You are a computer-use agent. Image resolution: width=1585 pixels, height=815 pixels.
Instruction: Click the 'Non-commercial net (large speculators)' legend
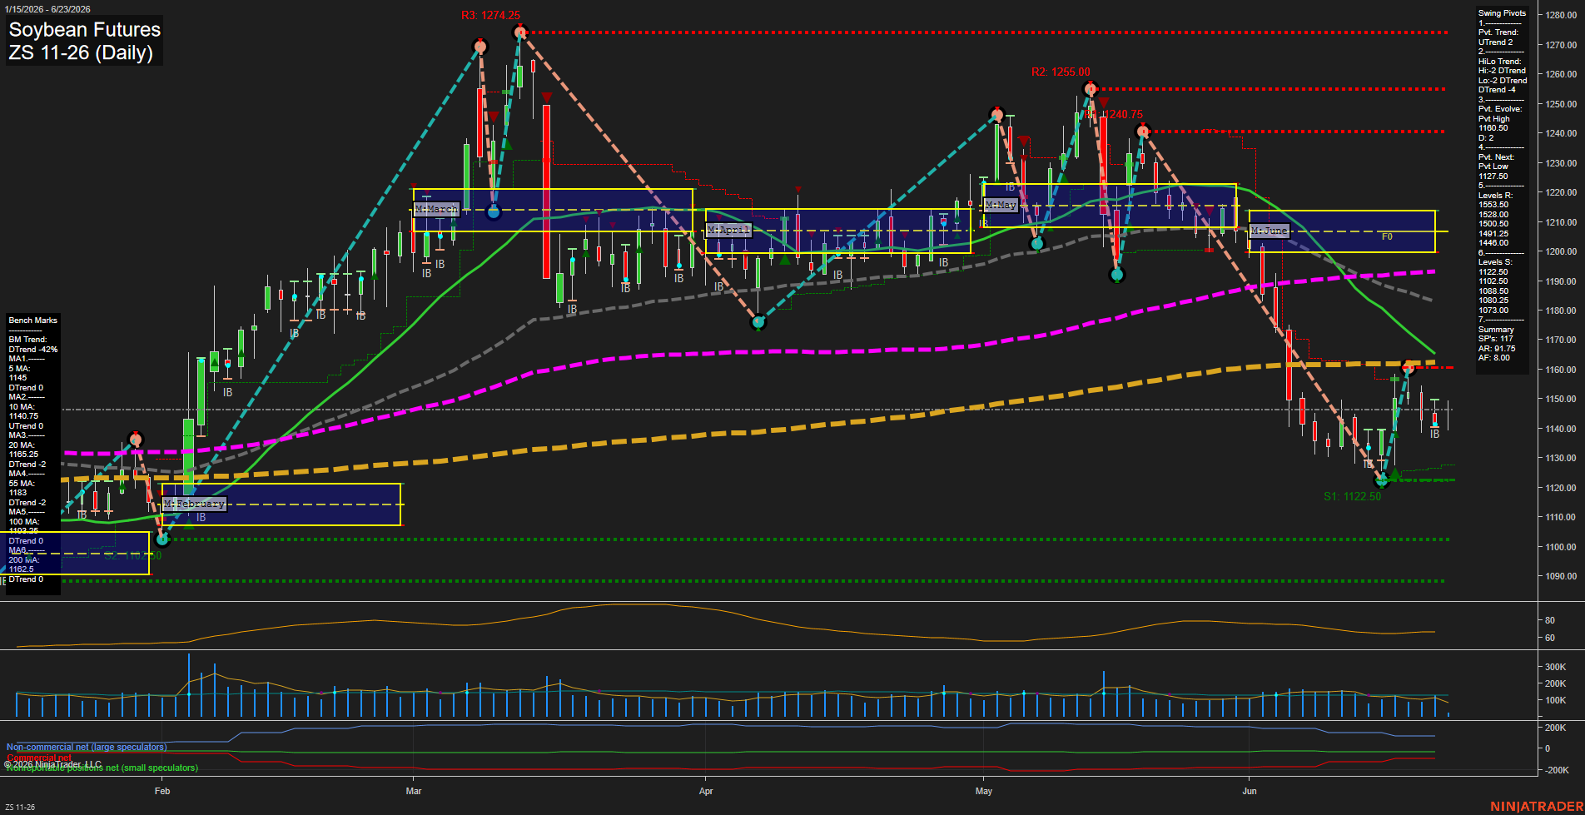point(87,748)
